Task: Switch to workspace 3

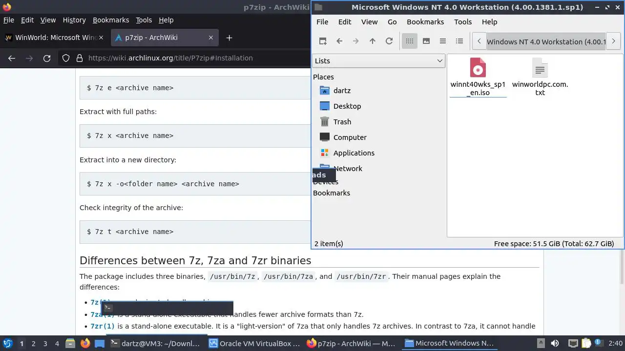Action: (x=45, y=344)
